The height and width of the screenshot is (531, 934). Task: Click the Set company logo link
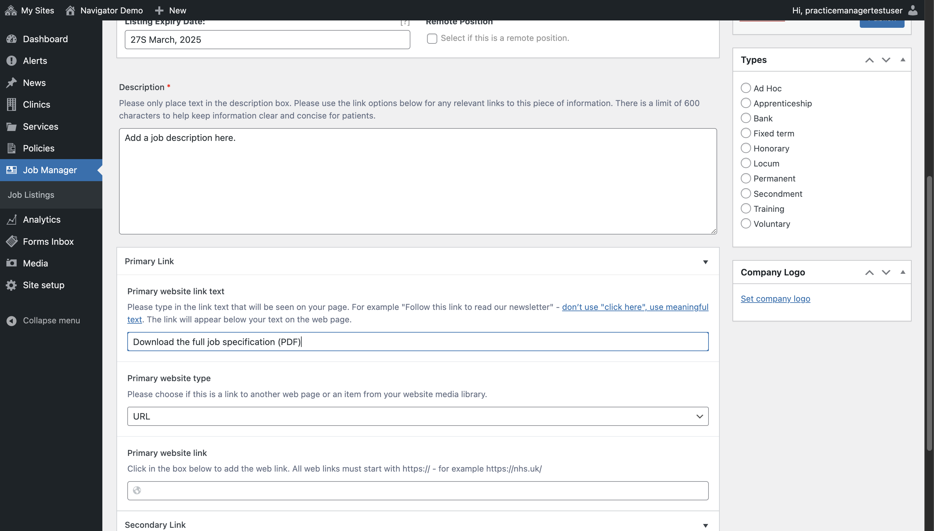point(775,299)
